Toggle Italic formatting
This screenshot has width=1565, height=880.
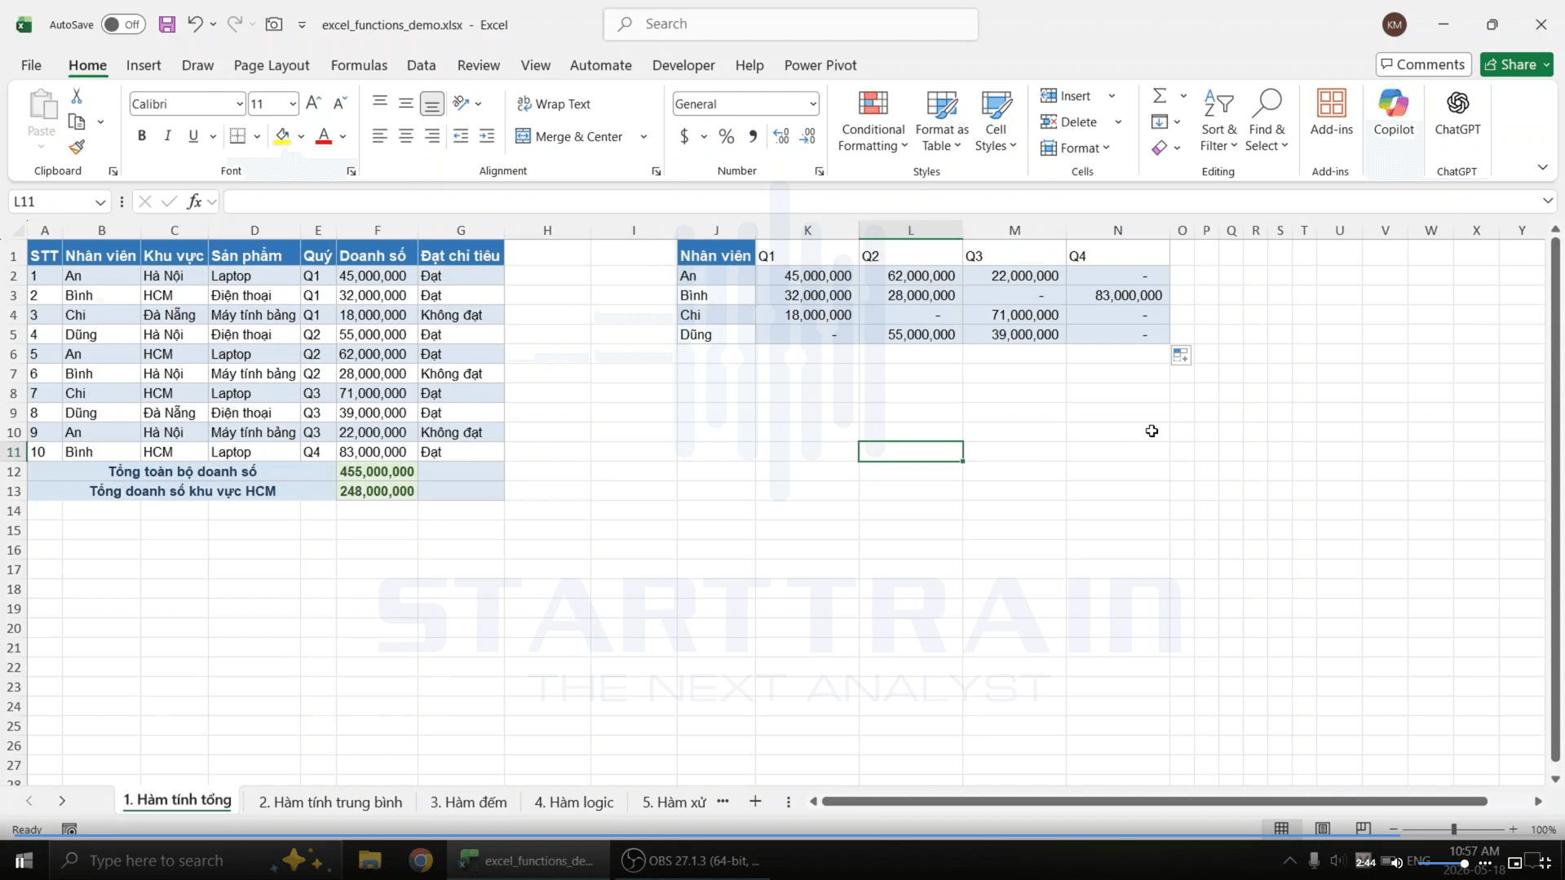tap(167, 136)
